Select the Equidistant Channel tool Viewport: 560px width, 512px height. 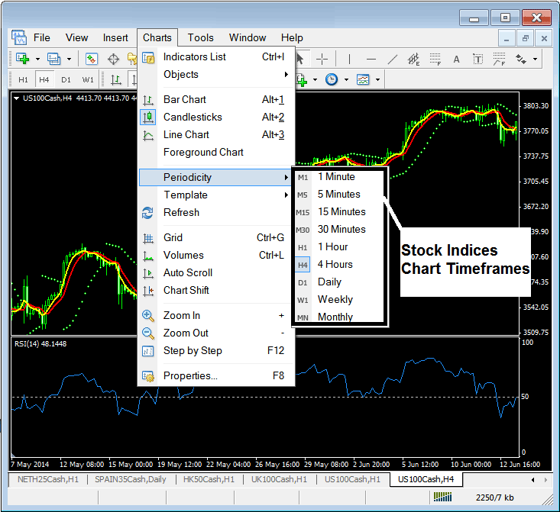point(413,59)
